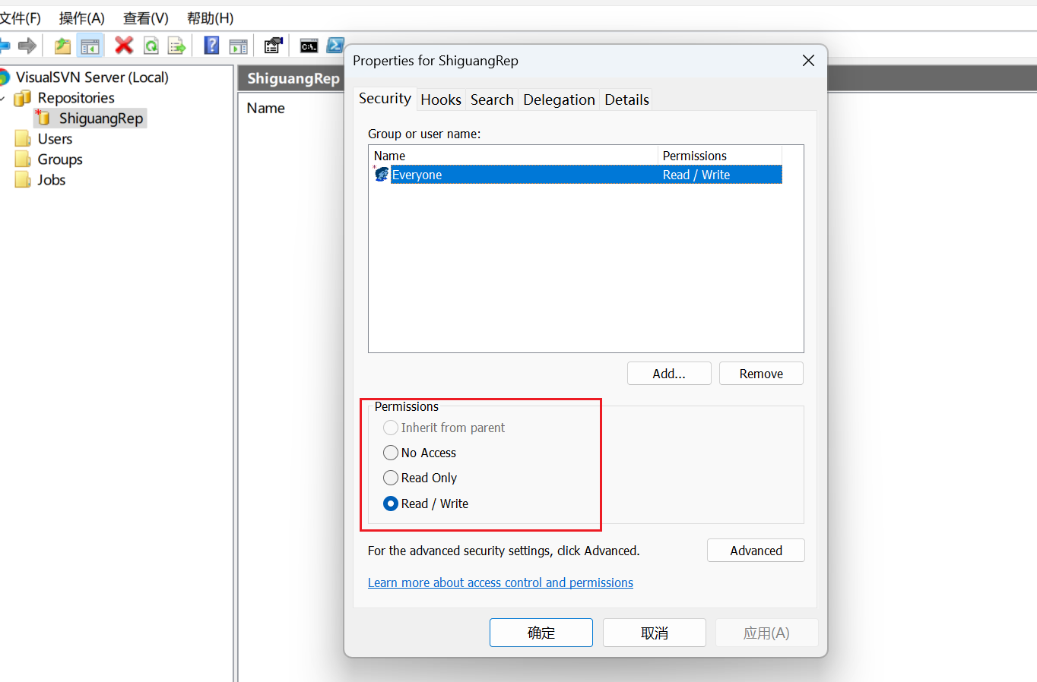The width and height of the screenshot is (1037, 682).
Task: Select the Read Only permission option
Action: 391,478
